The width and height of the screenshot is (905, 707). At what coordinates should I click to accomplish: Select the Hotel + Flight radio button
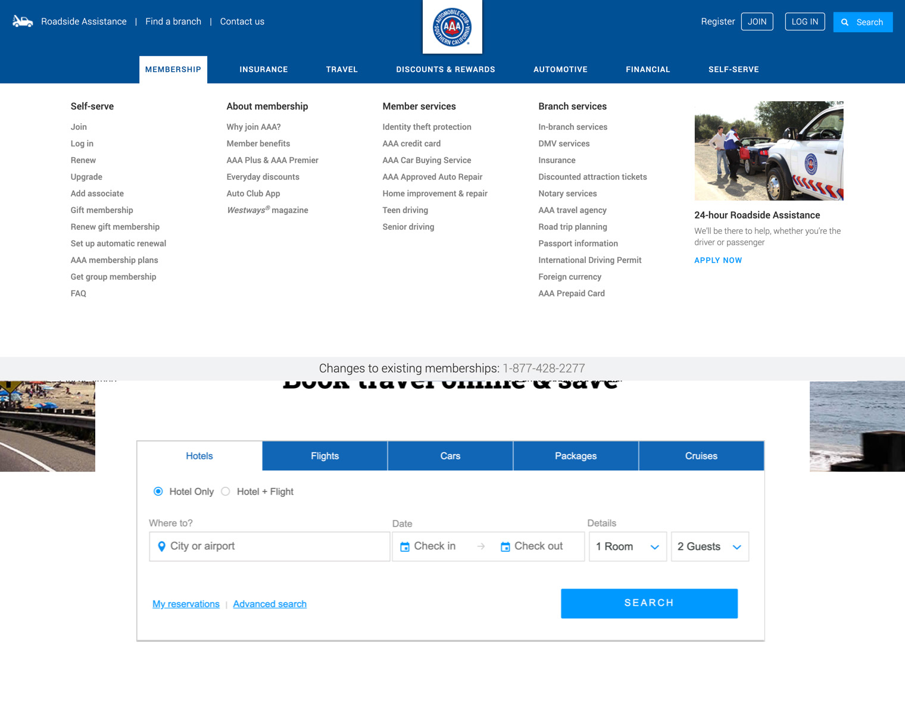tap(226, 492)
